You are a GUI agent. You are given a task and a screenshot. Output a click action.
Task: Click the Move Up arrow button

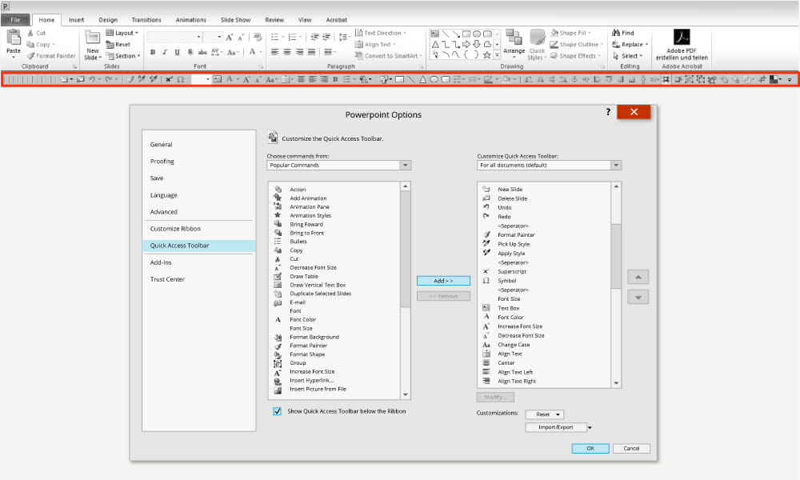click(x=638, y=277)
